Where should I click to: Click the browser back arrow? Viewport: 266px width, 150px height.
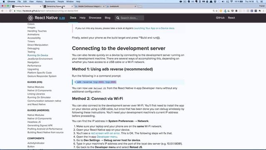pos(2,11)
